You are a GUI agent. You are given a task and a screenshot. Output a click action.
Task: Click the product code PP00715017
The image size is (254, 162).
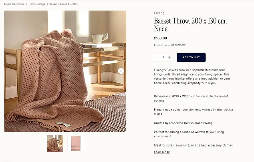click(x=169, y=45)
